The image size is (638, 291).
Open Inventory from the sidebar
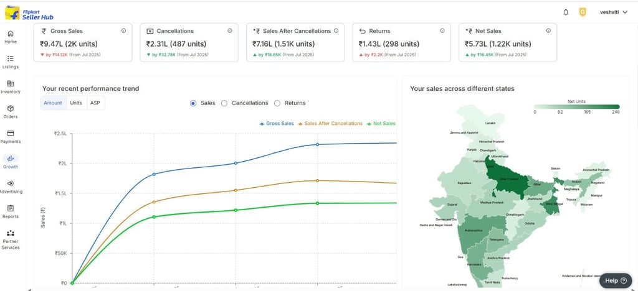pyautogui.click(x=11, y=83)
